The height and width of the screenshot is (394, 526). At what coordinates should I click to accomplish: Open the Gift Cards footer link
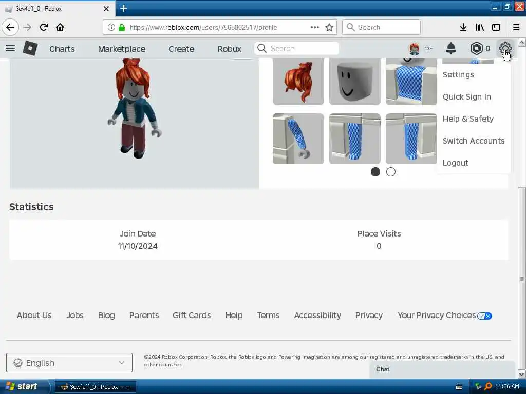[192, 316]
